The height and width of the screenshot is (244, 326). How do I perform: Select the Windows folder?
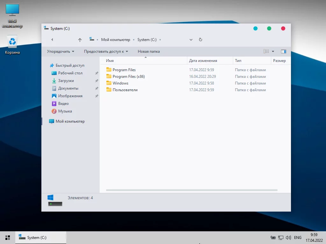coord(120,83)
